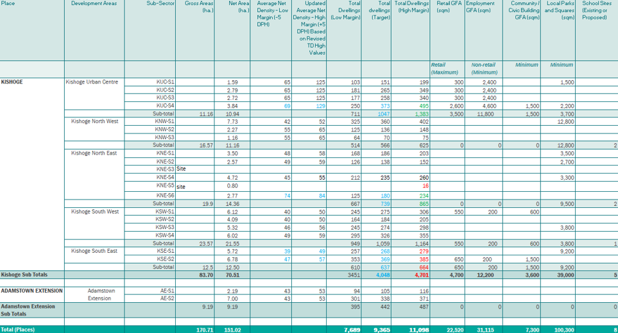Select the 12,800 parks value for KNW-S1
This screenshot has width=618, height=333.
point(565,122)
